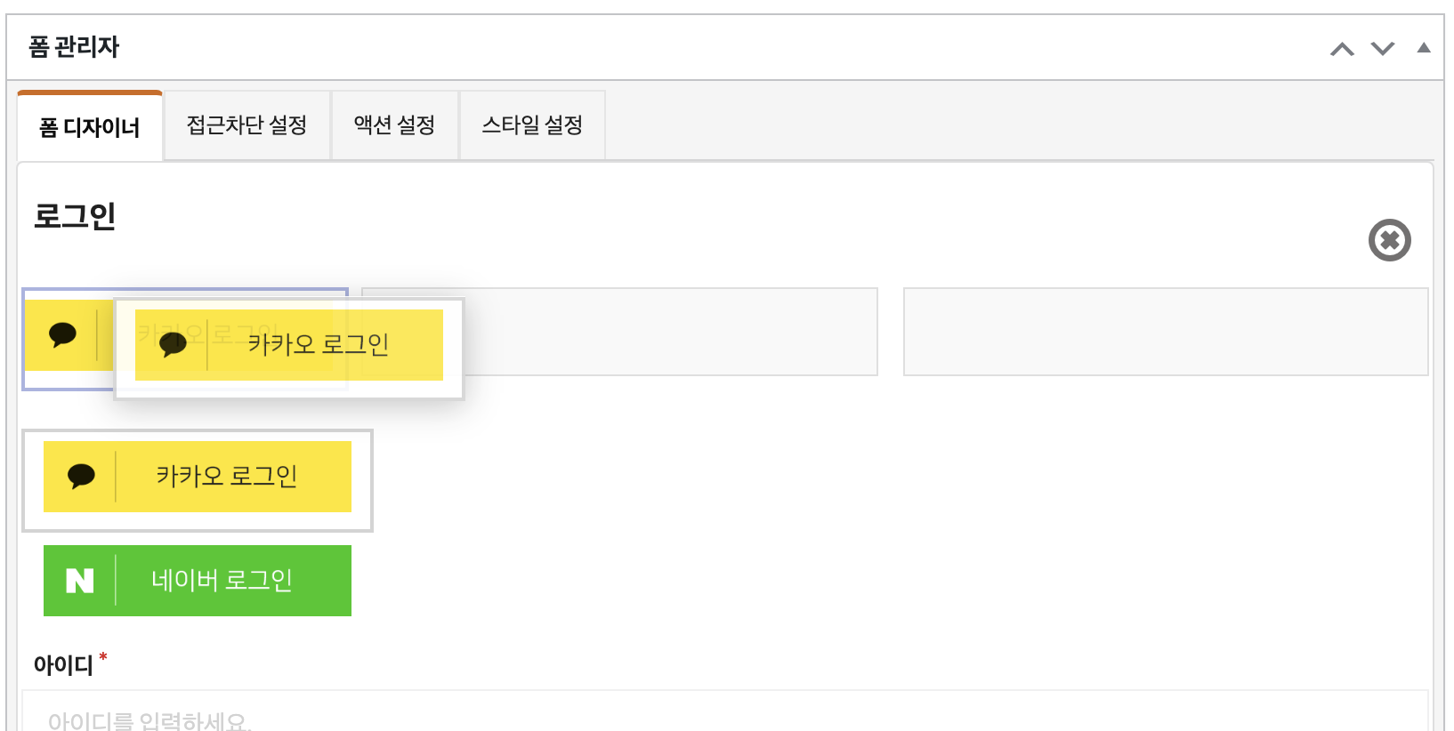Viewport: 1454px width, 731px height.
Task: Open the 접근차단 설정 tab
Action: click(246, 125)
